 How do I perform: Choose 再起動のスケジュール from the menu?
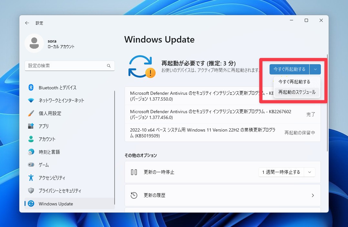coord(297,93)
